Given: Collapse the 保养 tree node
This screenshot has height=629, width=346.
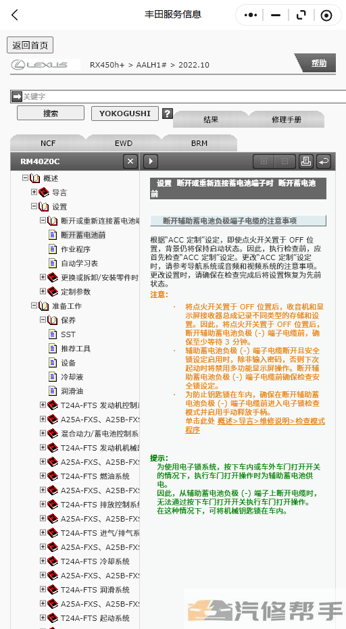Looking at the screenshot, I should 43,320.
